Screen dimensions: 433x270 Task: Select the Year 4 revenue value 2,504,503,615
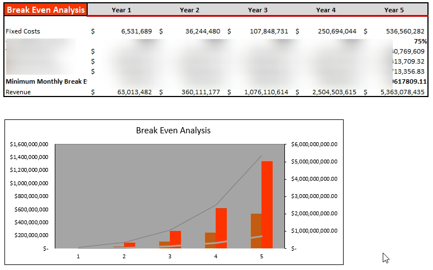(335, 92)
